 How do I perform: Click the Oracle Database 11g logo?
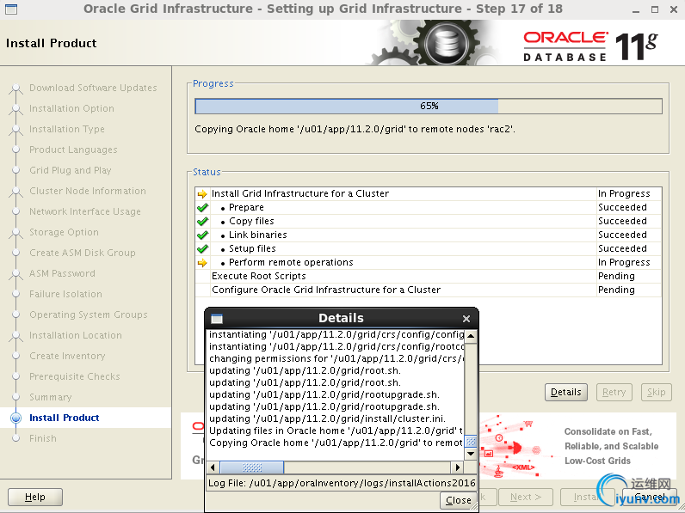[590, 46]
